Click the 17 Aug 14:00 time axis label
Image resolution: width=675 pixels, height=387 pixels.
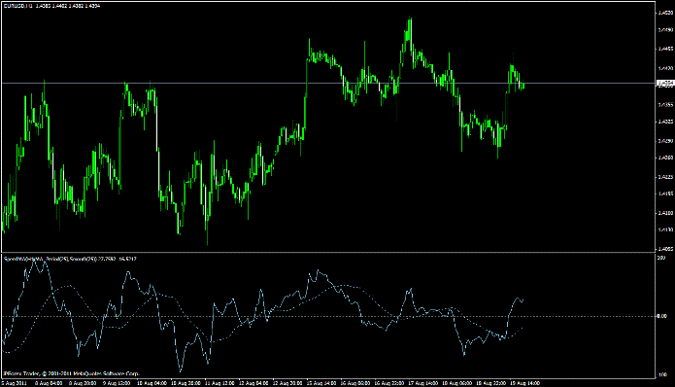click(x=422, y=383)
